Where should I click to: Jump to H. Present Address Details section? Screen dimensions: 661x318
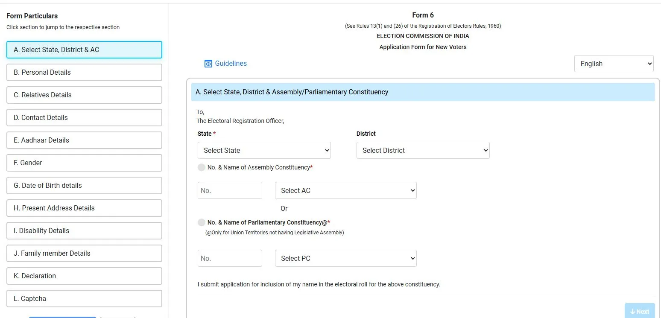point(84,208)
